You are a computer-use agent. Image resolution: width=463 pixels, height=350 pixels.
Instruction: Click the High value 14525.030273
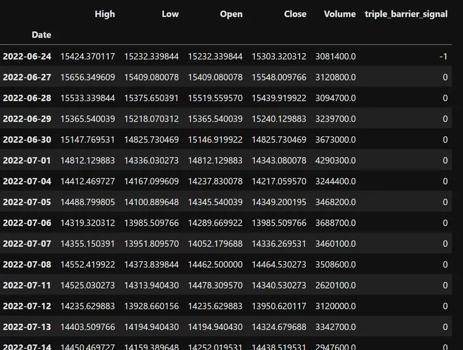88,286
